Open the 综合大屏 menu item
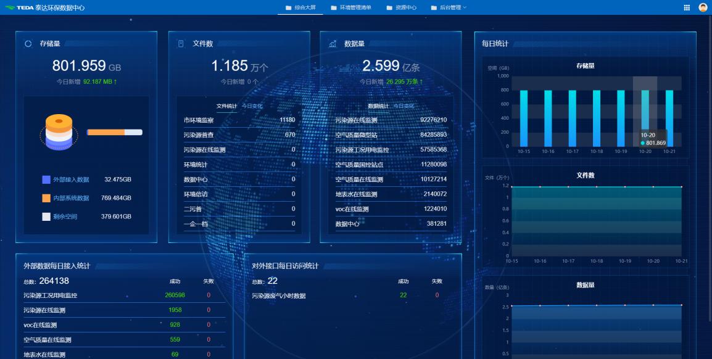Viewport: 712px width, 359px height. [301, 8]
